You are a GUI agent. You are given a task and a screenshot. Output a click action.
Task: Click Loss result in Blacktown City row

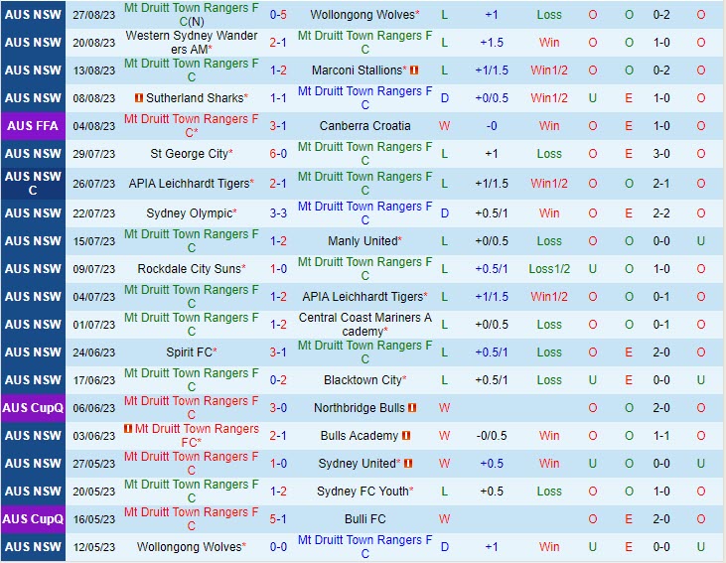(549, 380)
